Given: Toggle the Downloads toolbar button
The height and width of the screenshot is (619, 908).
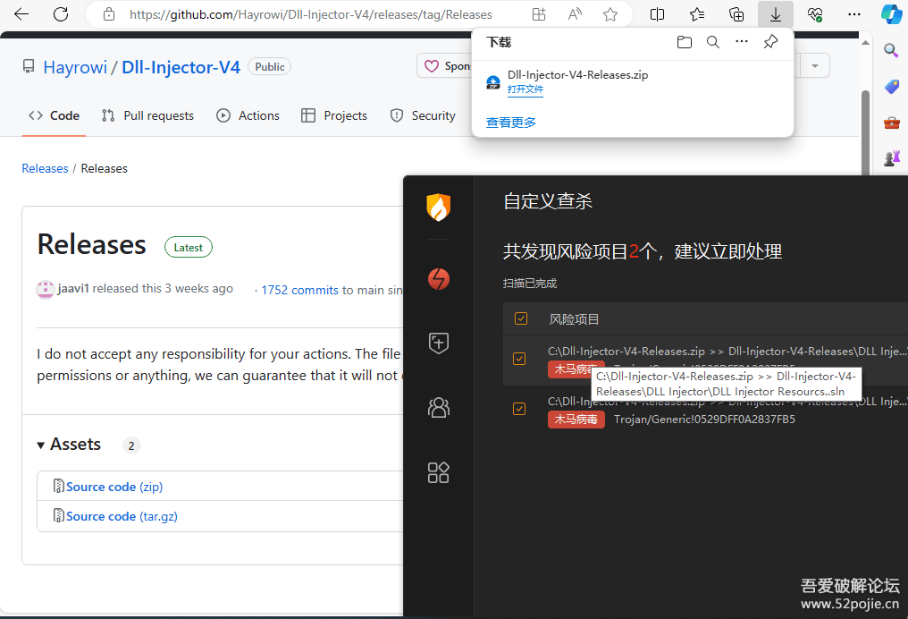Looking at the screenshot, I should (x=776, y=14).
